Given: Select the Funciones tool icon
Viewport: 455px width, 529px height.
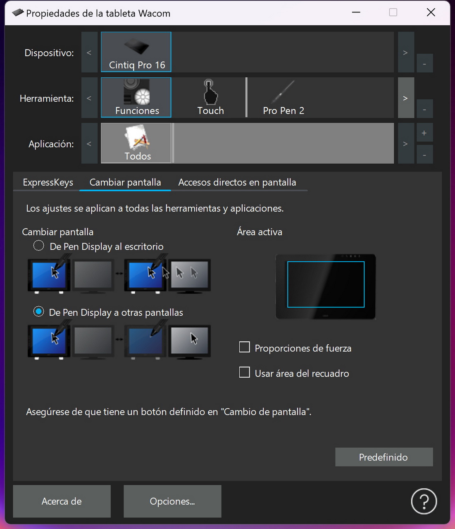Looking at the screenshot, I should coord(136,98).
